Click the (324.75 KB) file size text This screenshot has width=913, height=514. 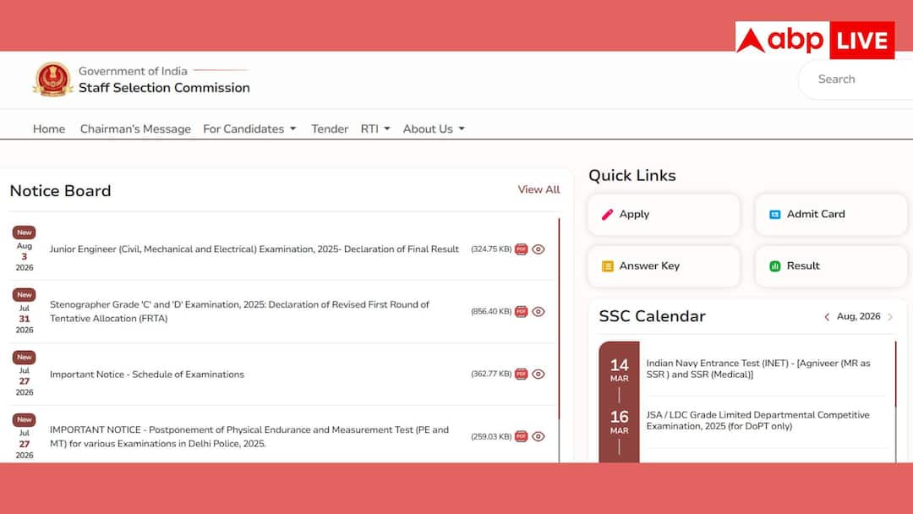point(491,249)
